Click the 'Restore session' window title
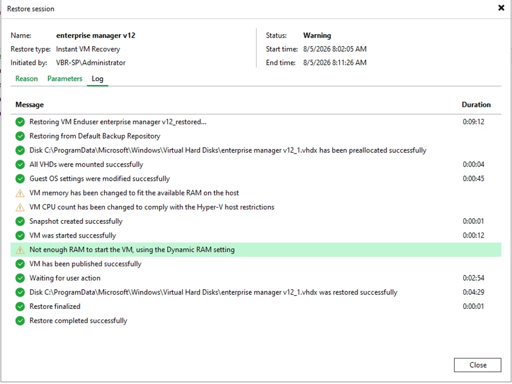The width and height of the screenshot is (512, 384). pos(31,9)
